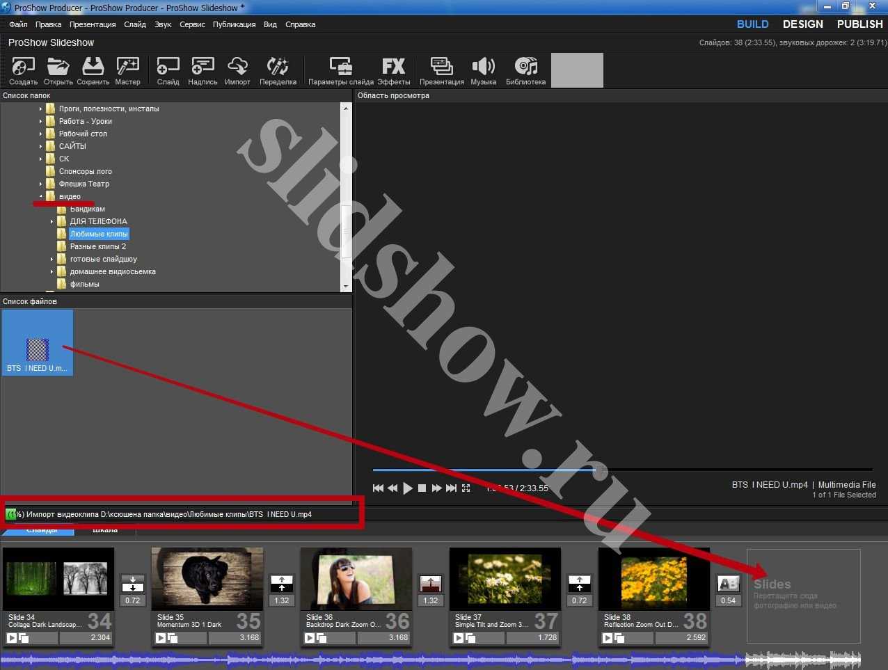The height and width of the screenshot is (670, 888).
Task: Toggle fullscreen preview icon
Action: [466, 488]
